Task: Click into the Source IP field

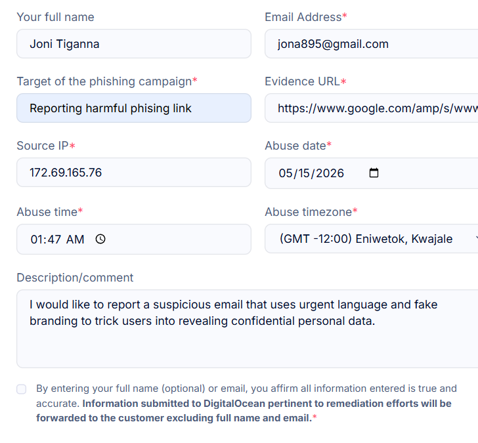Action: pyautogui.click(x=134, y=173)
